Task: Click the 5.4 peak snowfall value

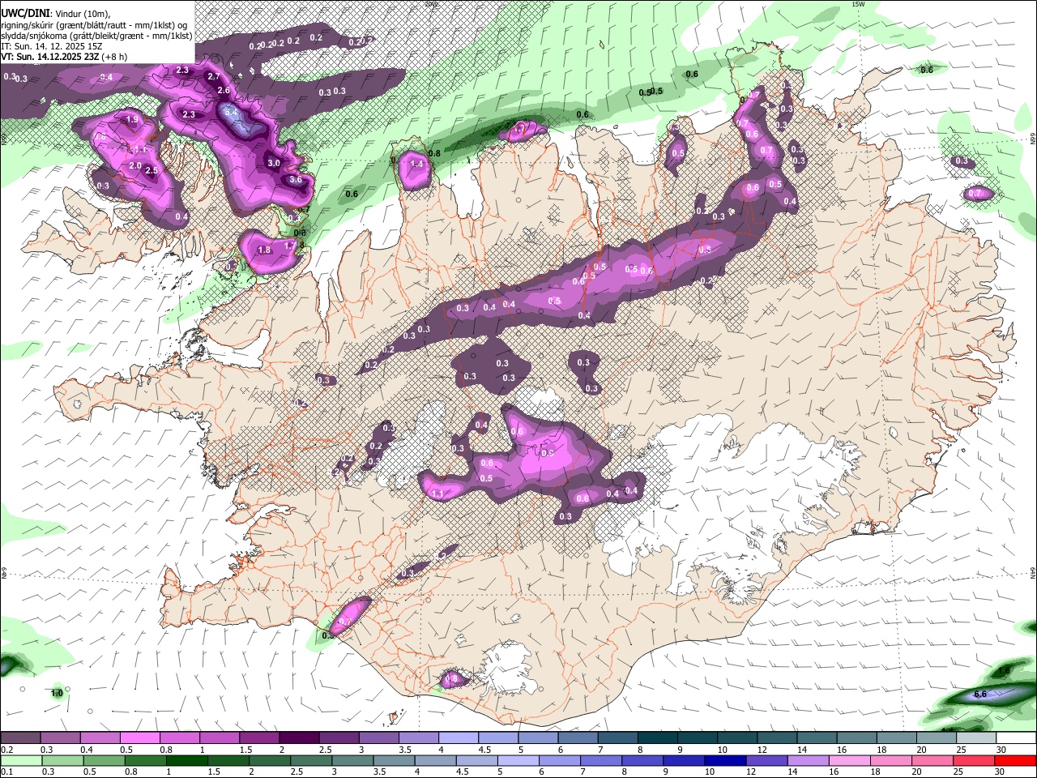Action: pyautogui.click(x=231, y=112)
